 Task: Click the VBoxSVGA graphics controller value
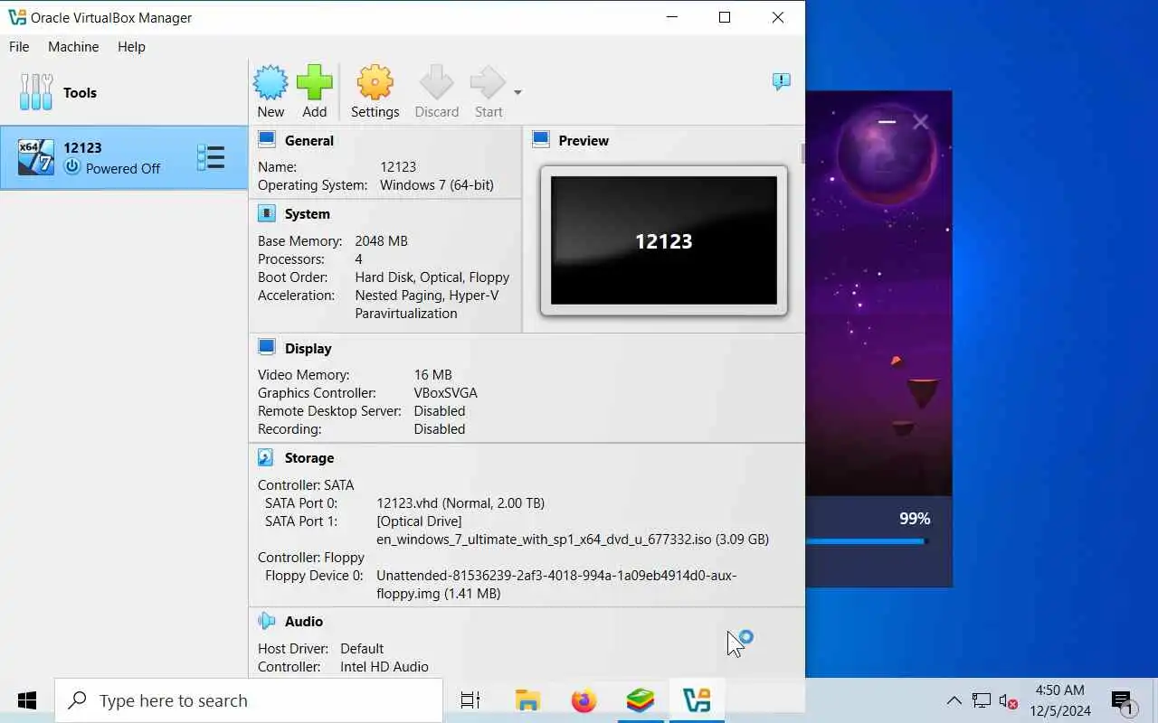click(445, 393)
